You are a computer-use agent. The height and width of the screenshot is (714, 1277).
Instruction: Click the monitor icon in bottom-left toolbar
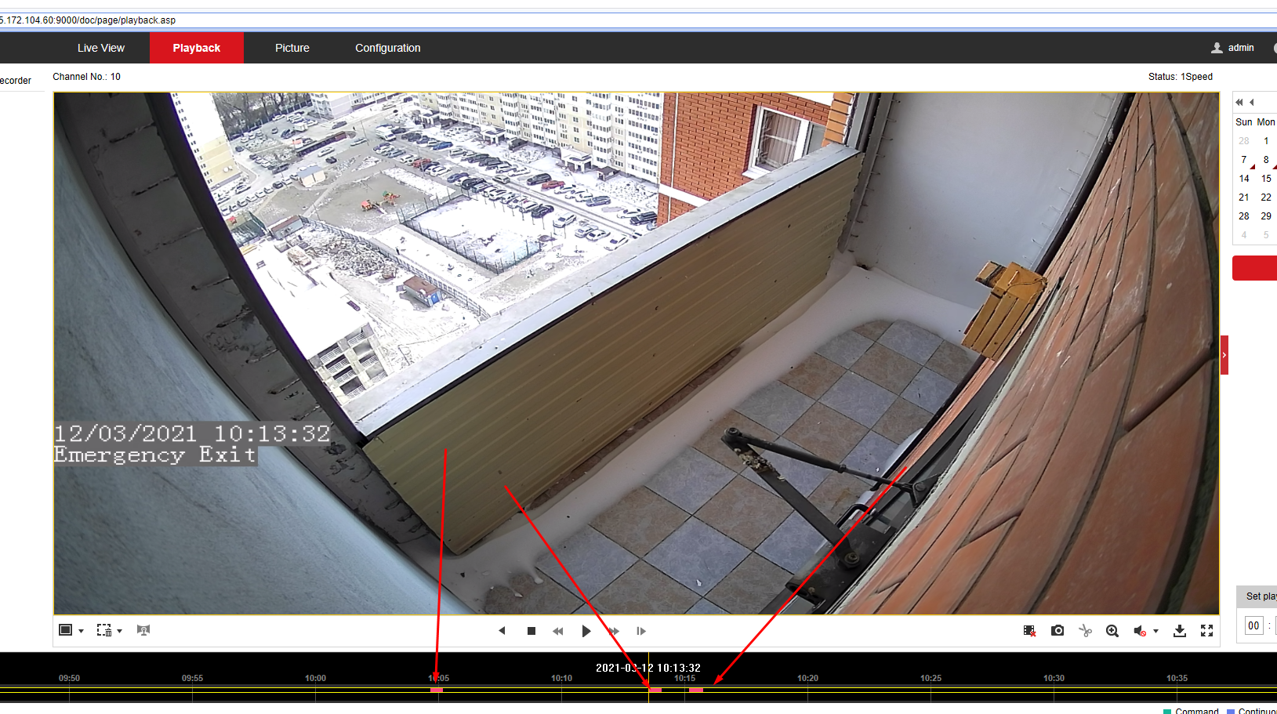click(x=143, y=630)
